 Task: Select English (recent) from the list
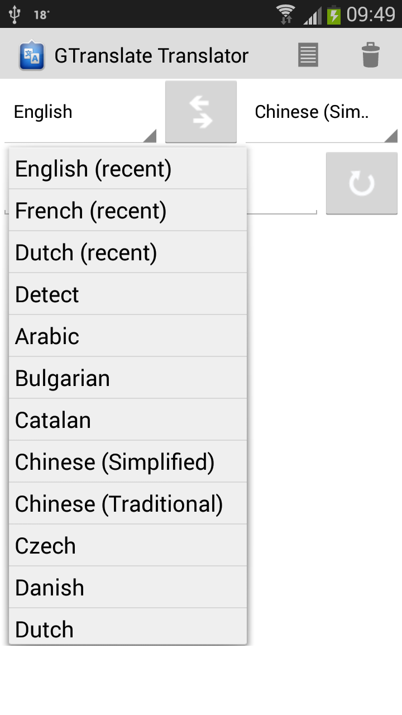point(127,168)
